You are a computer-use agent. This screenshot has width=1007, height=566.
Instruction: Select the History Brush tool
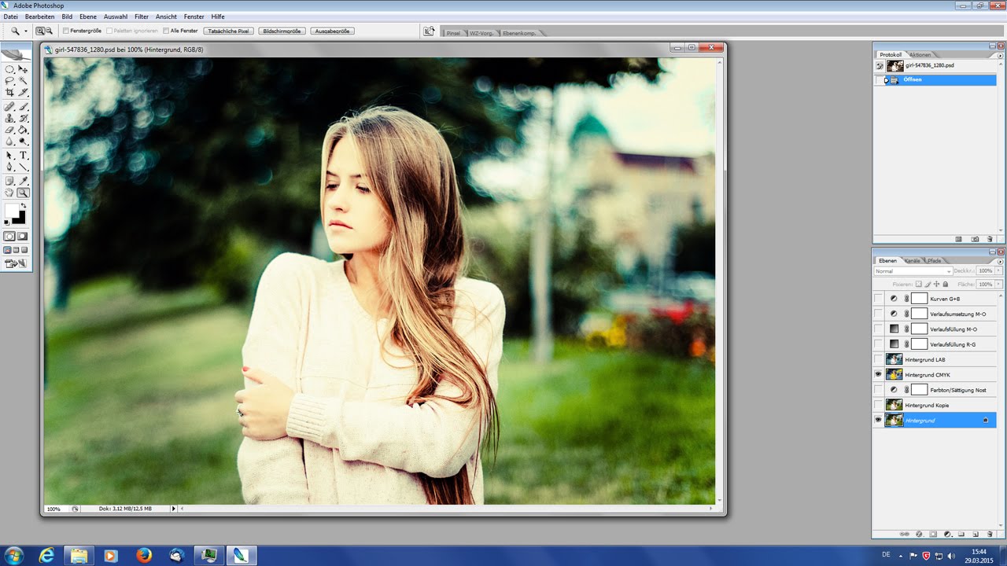pyautogui.click(x=23, y=118)
